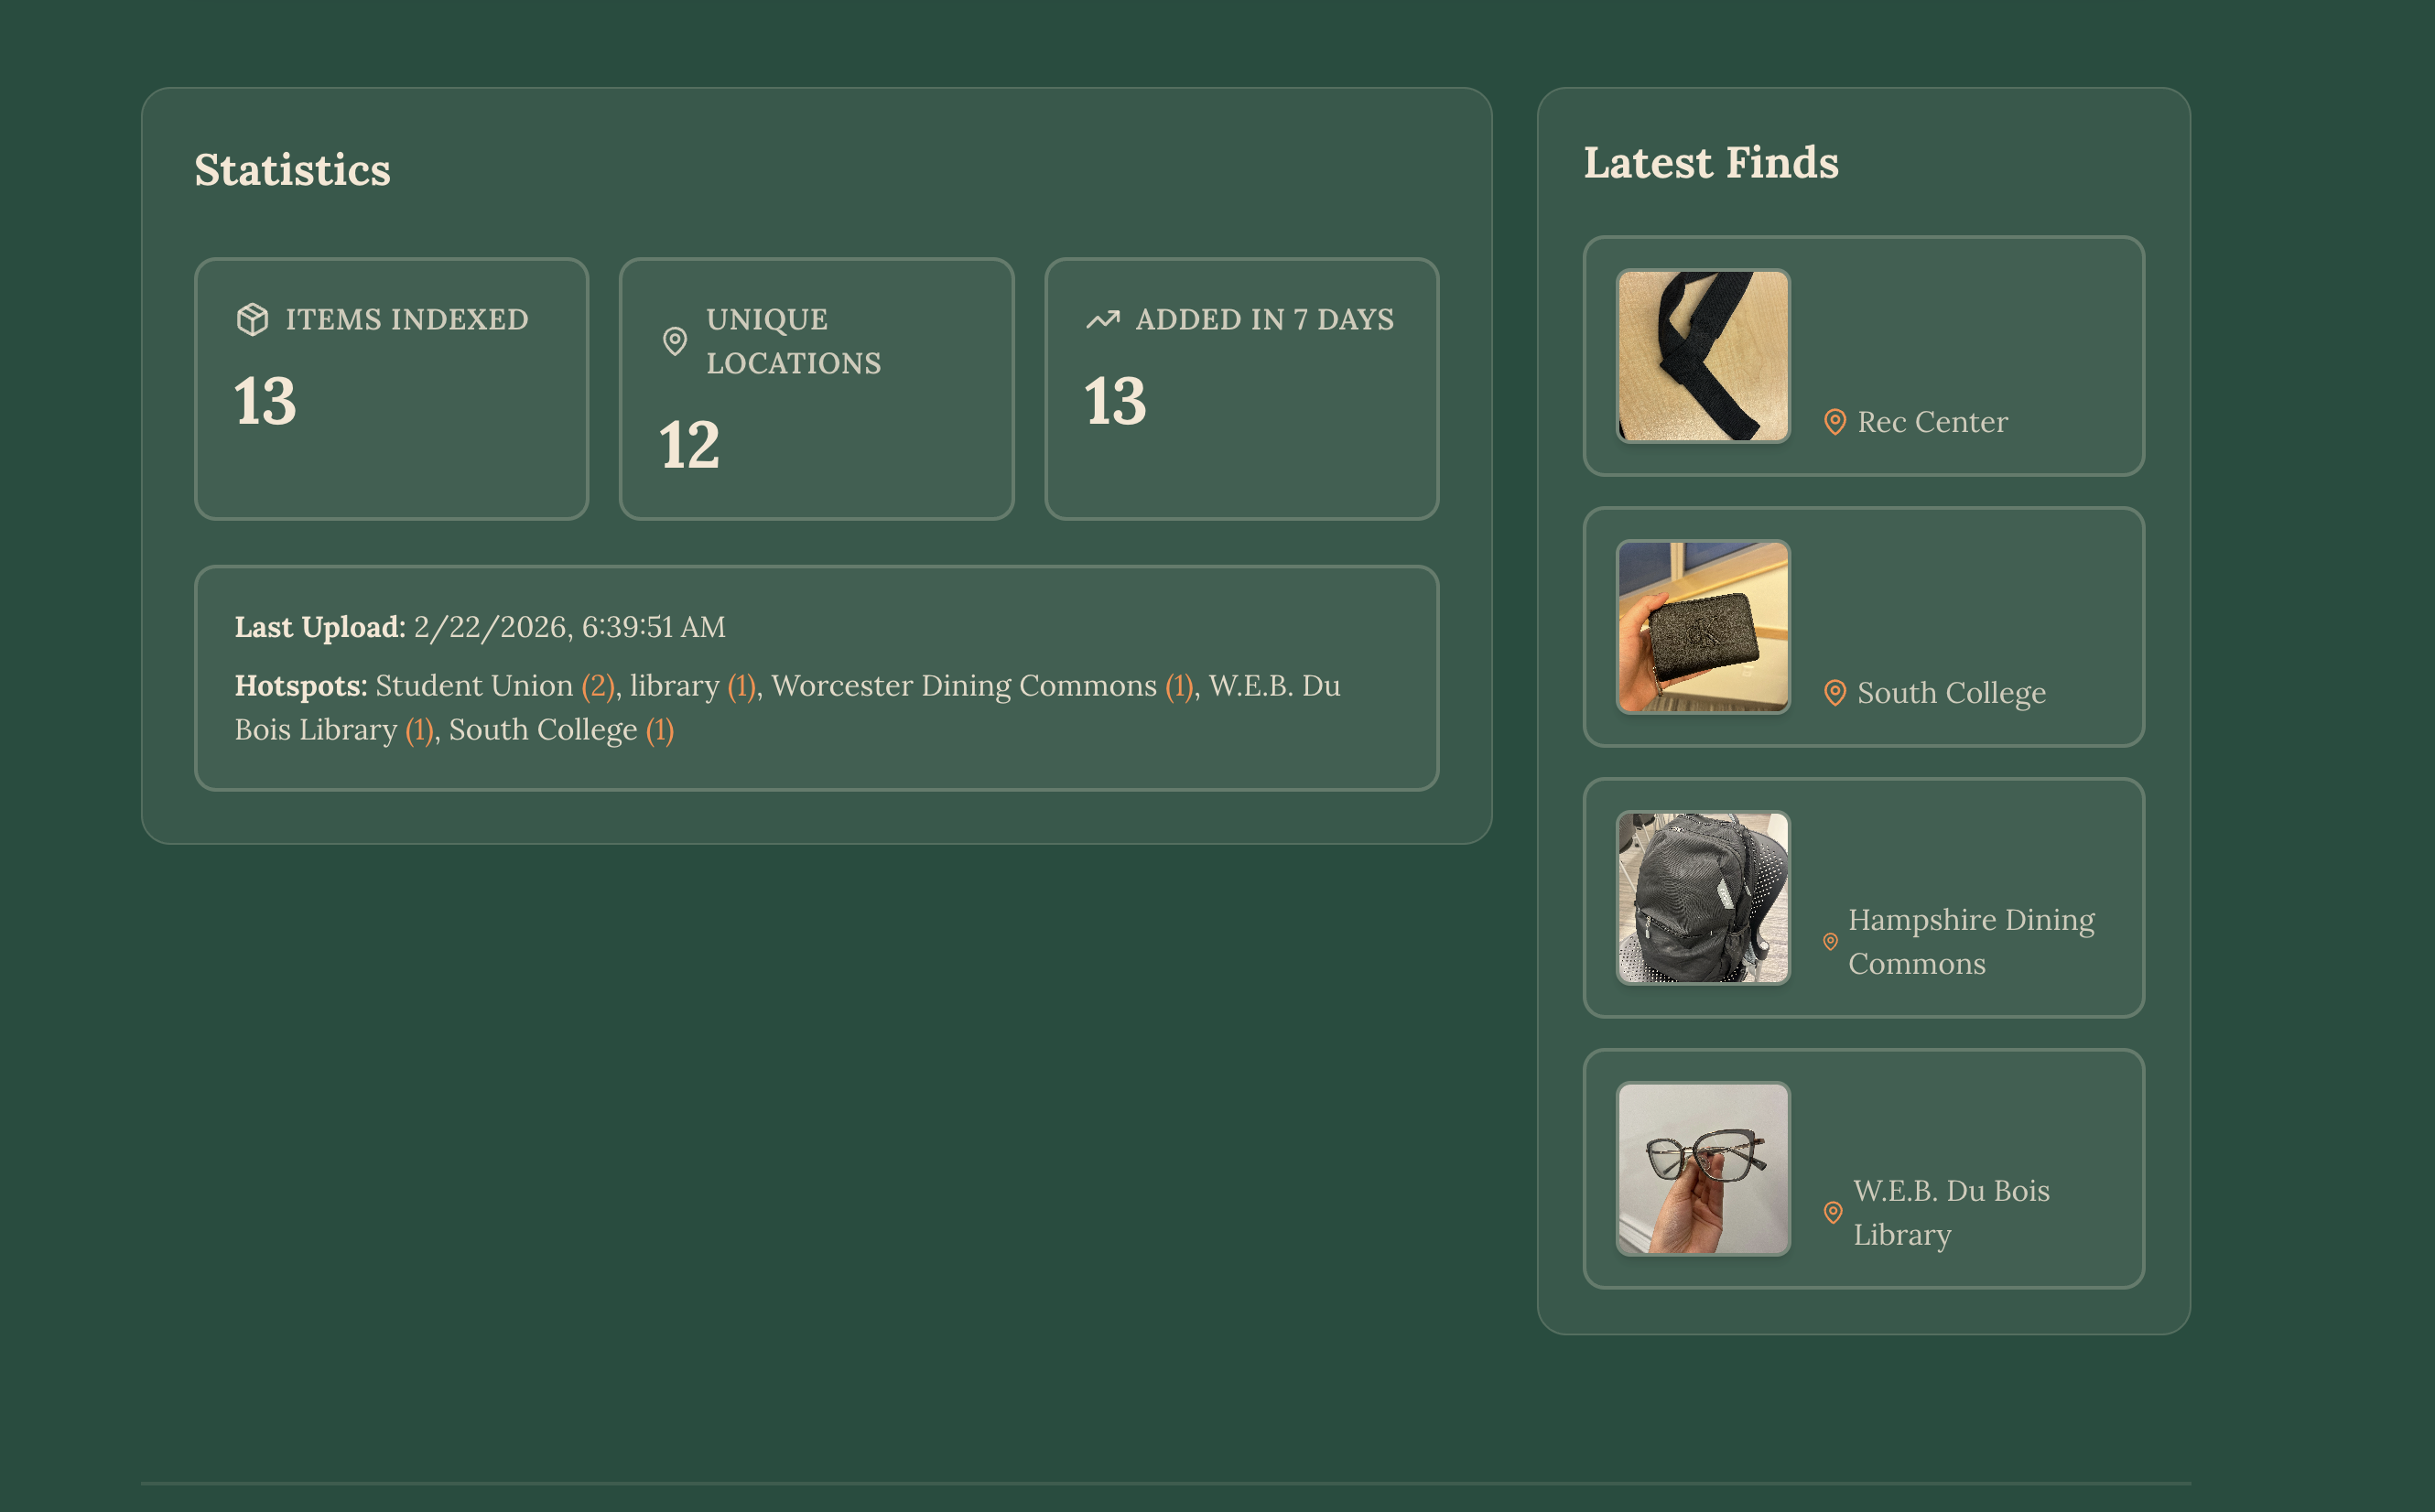Click Worcester Dining Commons in Hotspots

point(963,686)
